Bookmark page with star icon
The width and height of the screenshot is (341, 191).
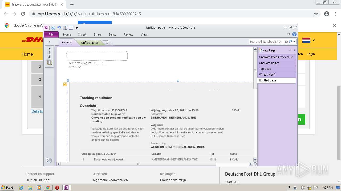(316, 14)
